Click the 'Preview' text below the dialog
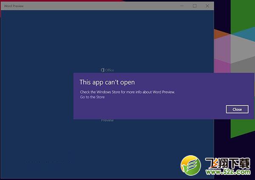Image resolution: width=255 pixels, height=180 pixels. pos(108,120)
